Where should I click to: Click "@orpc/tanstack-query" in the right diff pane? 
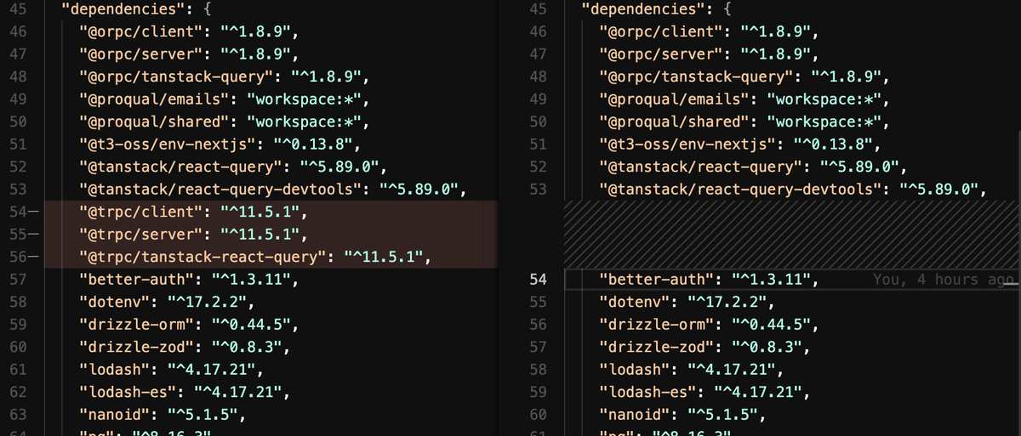(699, 77)
